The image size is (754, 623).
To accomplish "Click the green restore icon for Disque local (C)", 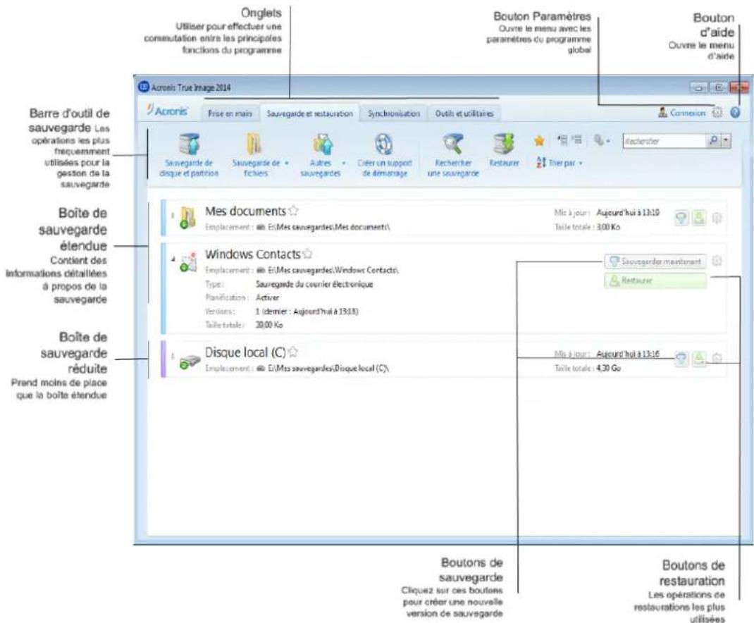I will (699, 359).
